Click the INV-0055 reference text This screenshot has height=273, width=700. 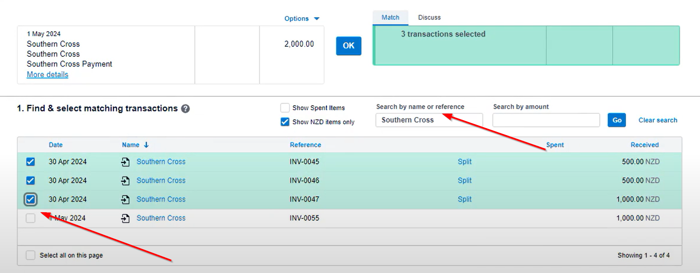pos(305,218)
